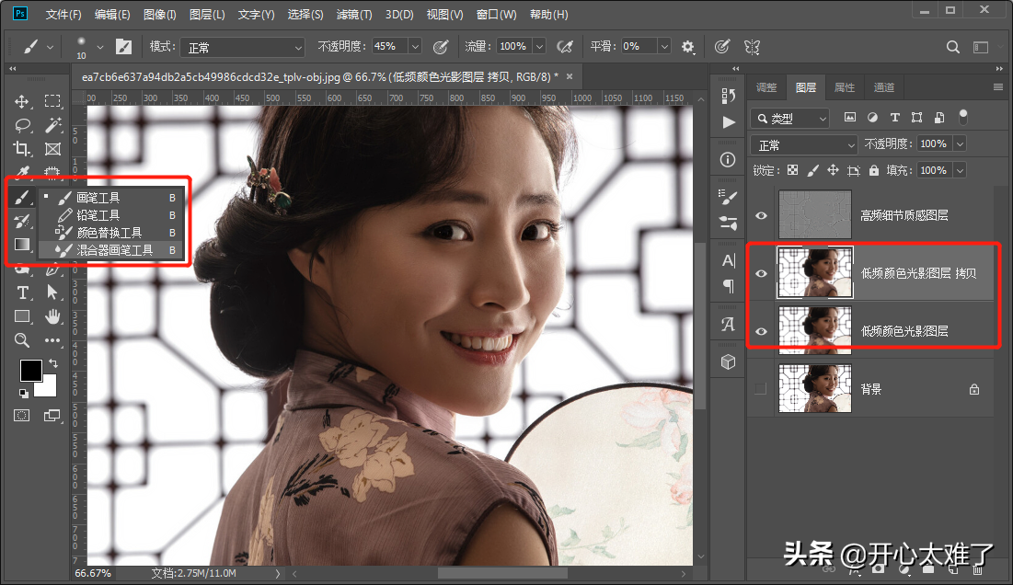
Task: Enable airbrush-style build-up effects
Action: tap(565, 47)
